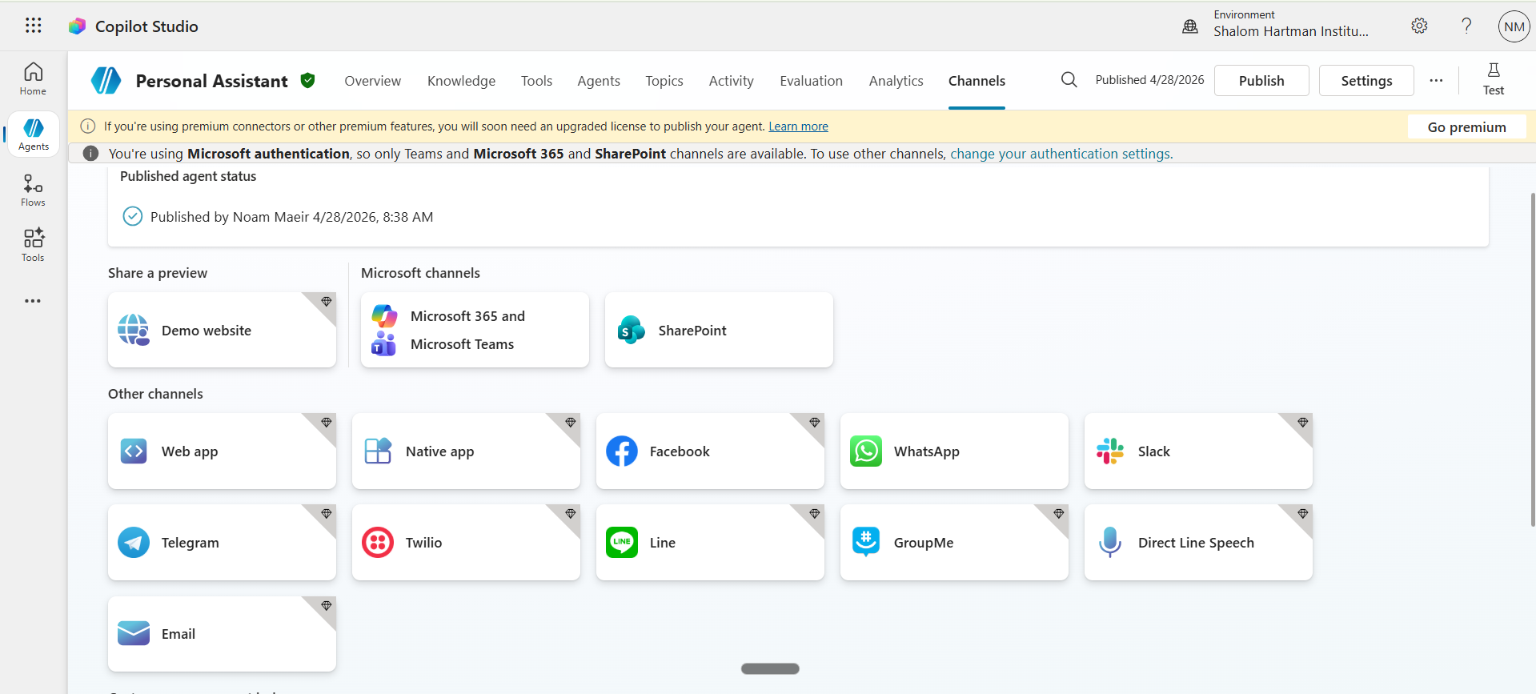
Task: Open Flows in the sidebar
Action: 33,190
